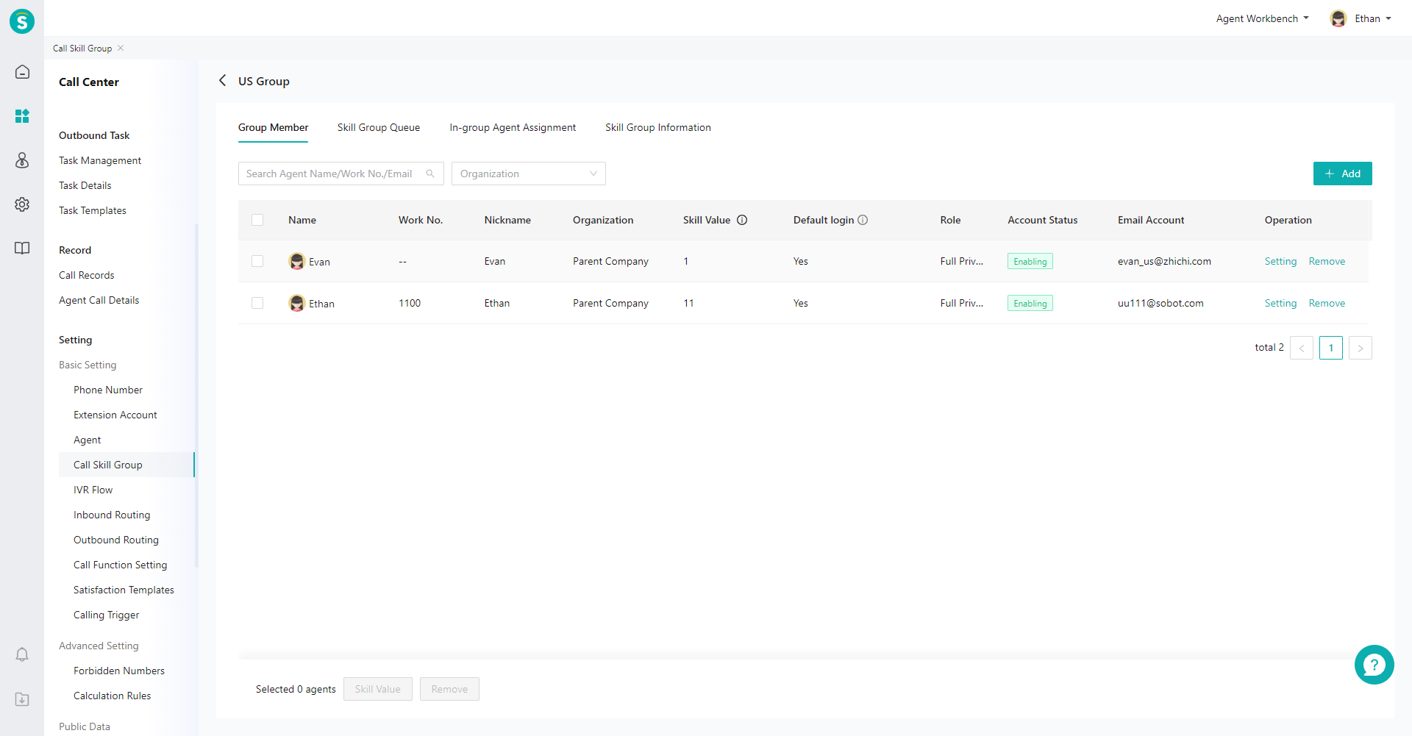
Task: Go back with the arrow beside US Group
Action: (222, 80)
